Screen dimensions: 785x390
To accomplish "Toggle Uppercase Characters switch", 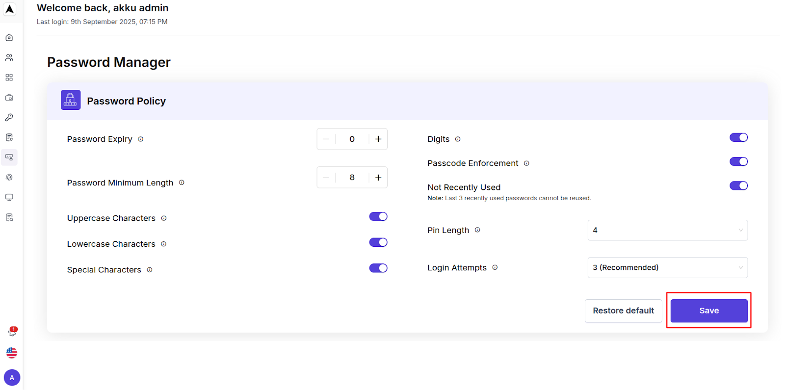I will coord(378,216).
